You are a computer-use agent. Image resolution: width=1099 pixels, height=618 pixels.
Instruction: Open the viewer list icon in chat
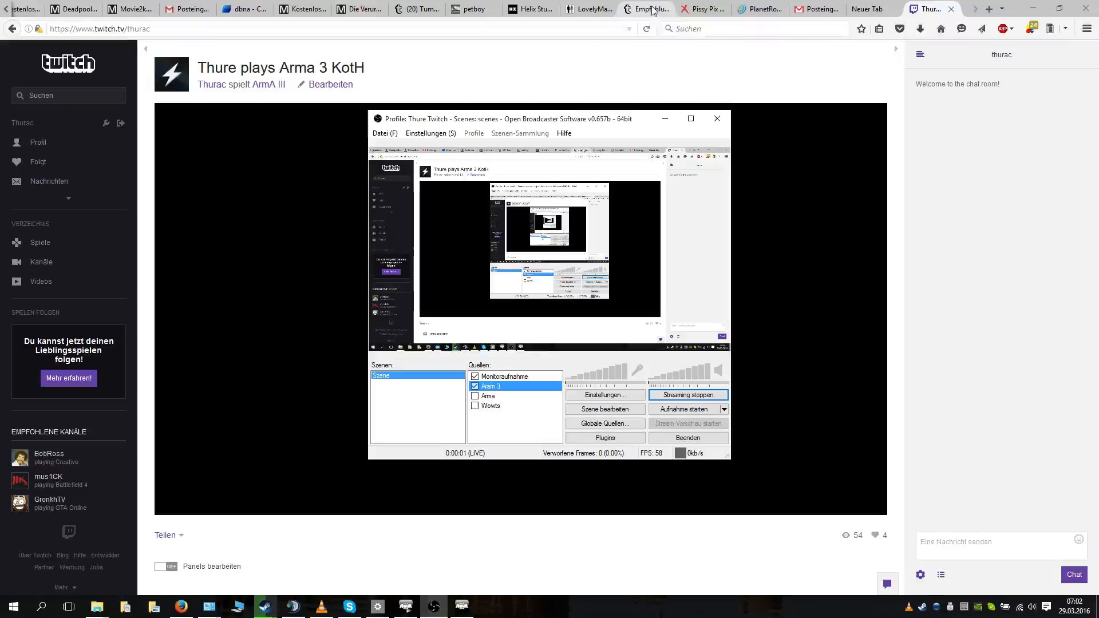pyautogui.click(x=941, y=575)
